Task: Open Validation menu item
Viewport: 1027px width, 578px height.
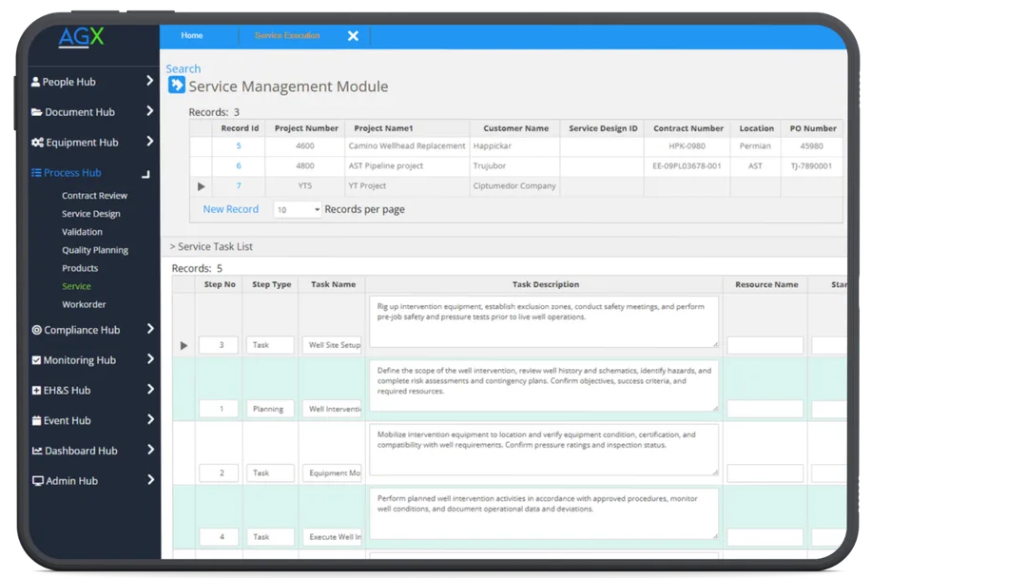Action: tap(82, 232)
